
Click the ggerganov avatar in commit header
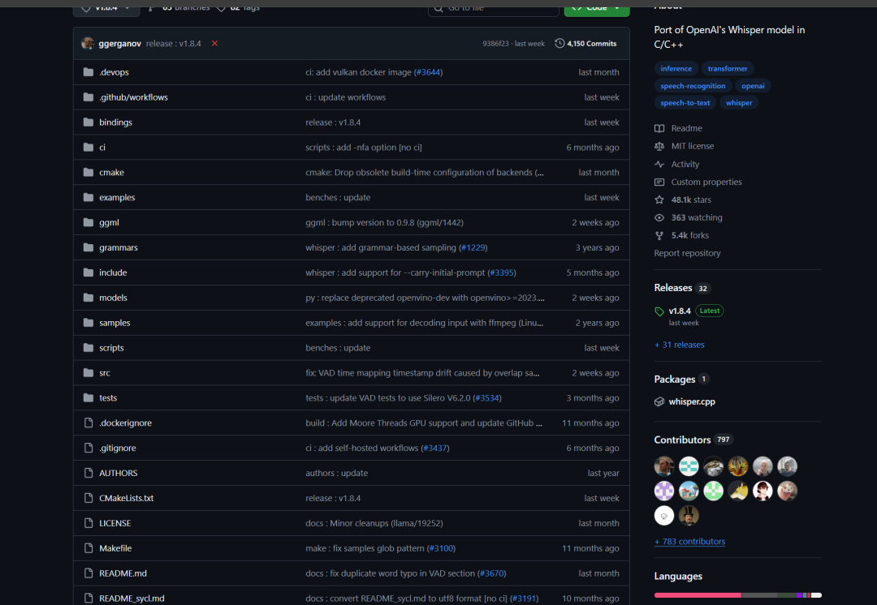88,44
